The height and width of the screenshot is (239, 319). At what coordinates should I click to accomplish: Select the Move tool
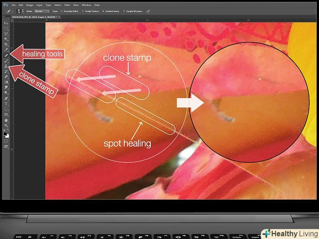tap(6, 23)
